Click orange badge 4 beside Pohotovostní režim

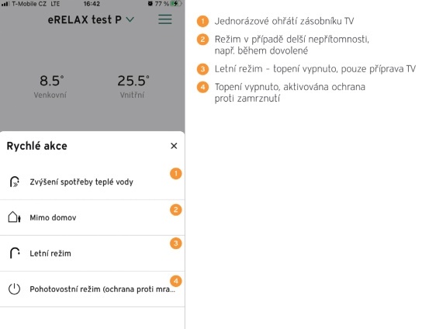click(176, 281)
